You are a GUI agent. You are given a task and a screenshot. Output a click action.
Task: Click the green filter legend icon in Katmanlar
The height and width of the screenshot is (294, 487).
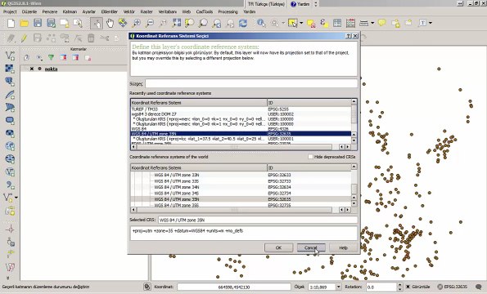(x=51, y=58)
